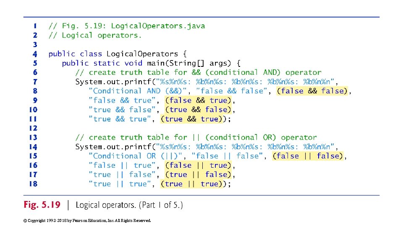Click 'main(String[] args)' on line 5

coord(189,63)
